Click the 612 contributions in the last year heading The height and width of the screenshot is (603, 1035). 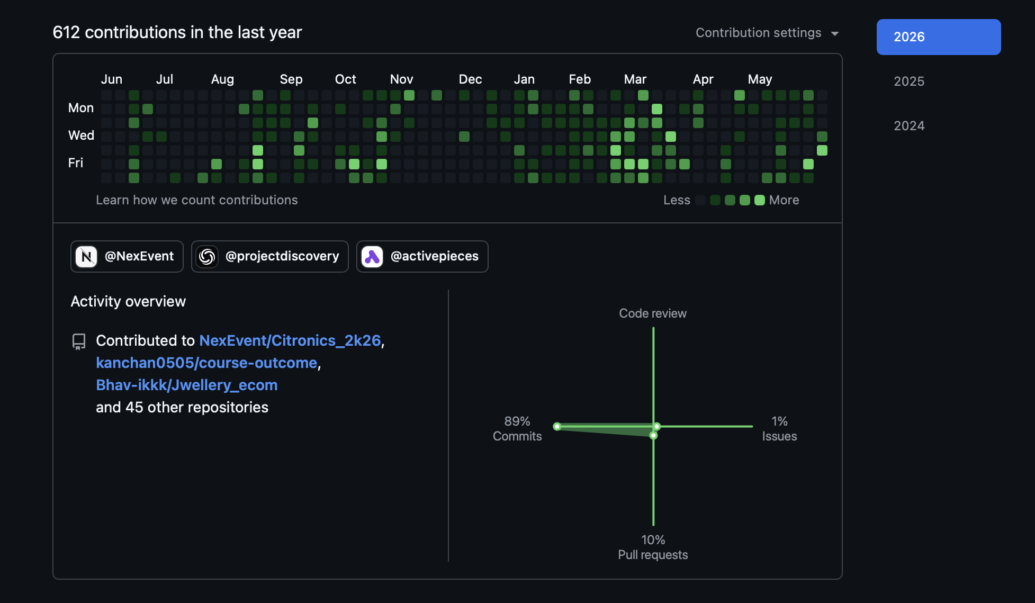(177, 32)
